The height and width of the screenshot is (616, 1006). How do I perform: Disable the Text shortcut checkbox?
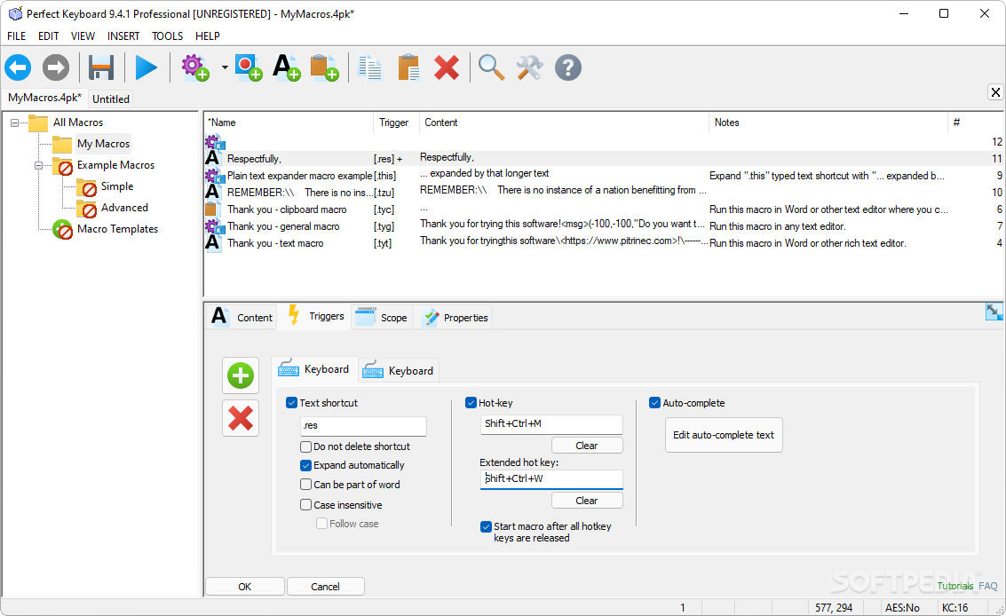coord(292,403)
